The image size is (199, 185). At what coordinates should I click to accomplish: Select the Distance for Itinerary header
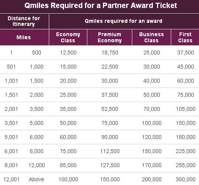coord(24,21)
